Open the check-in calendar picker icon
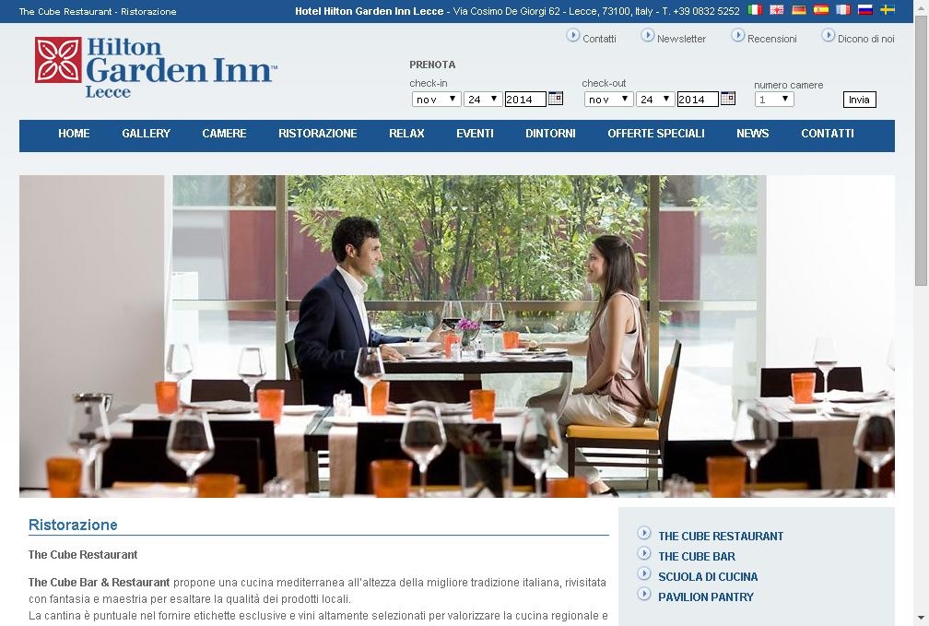This screenshot has height=626, width=929. click(x=555, y=99)
